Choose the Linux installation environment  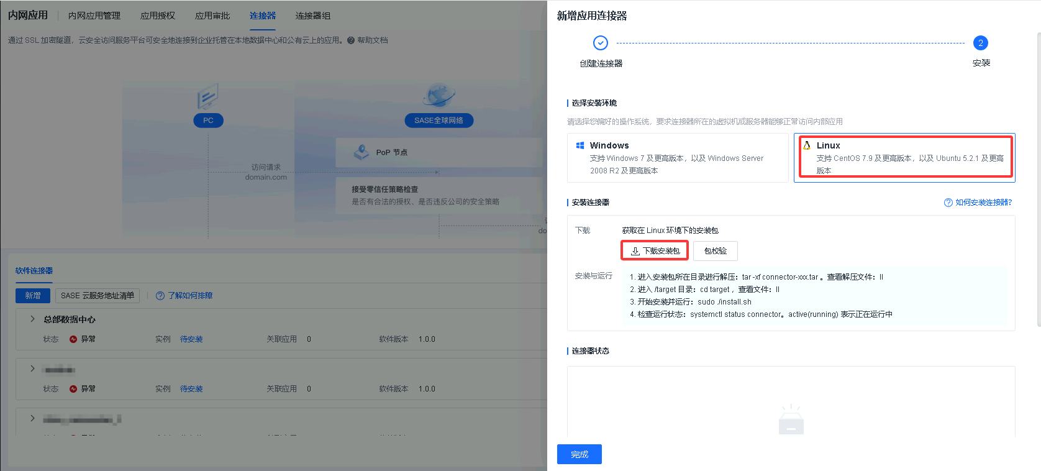coord(904,158)
